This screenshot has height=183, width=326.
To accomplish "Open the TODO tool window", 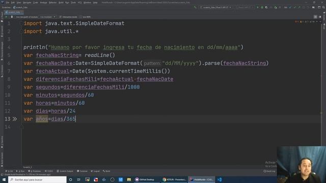I will tap(49, 171).
